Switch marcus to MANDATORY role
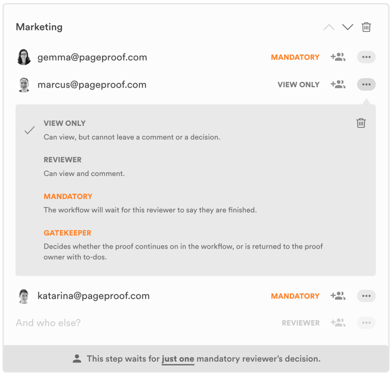The height and width of the screenshot is (375, 392). click(x=68, y=196)
